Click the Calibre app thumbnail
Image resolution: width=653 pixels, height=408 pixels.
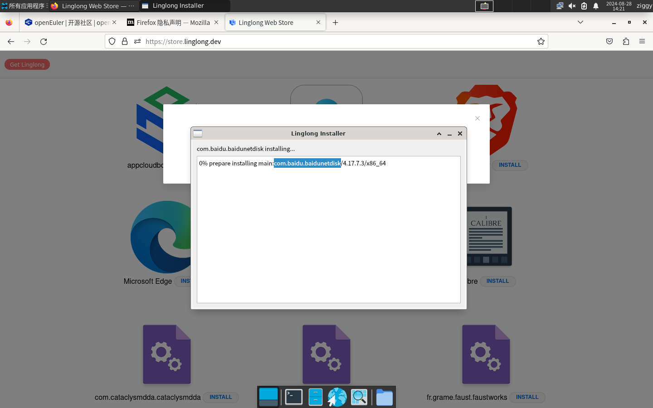click(489, 236)
